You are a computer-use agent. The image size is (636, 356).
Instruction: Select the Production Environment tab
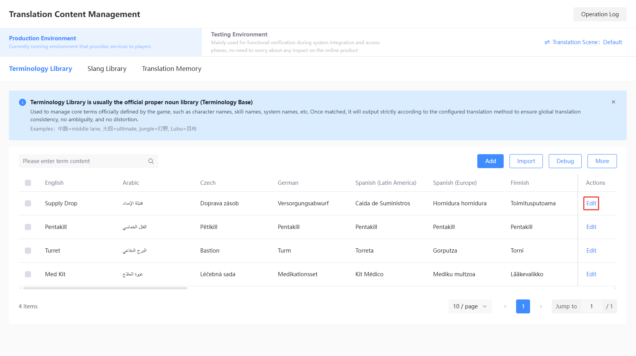101,42
